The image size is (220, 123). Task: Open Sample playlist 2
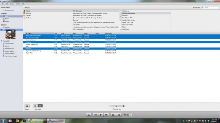pyautogui.click(x=10, y=54)
